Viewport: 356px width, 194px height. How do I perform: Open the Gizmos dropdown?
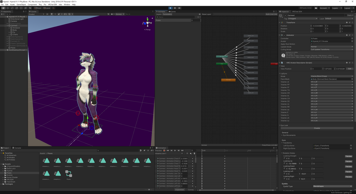(120, 14)
